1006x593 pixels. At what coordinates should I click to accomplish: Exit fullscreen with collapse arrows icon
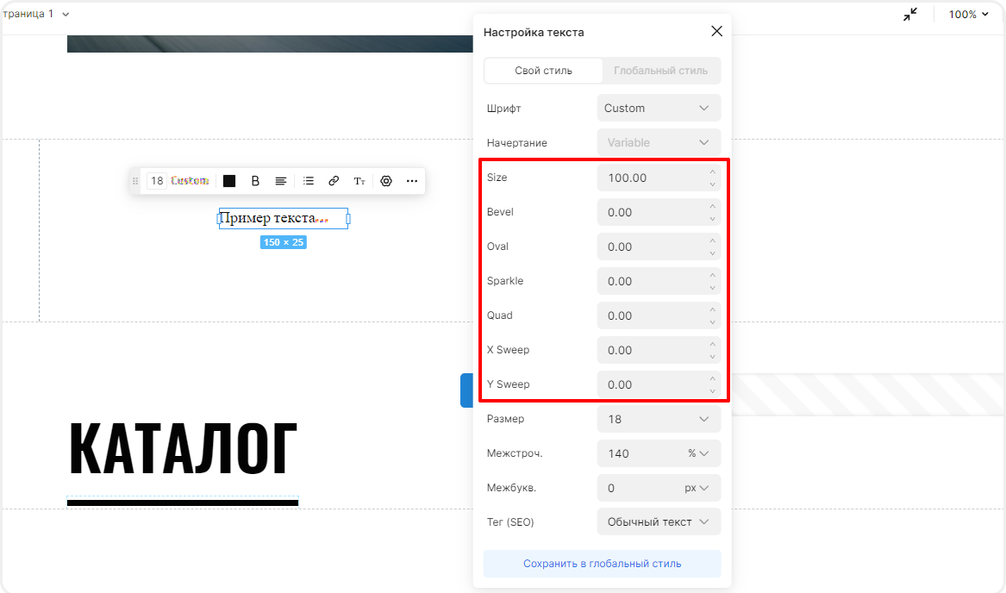pos(910,15)
